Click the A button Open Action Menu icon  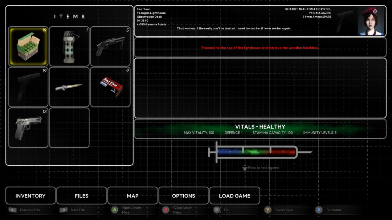115,210
